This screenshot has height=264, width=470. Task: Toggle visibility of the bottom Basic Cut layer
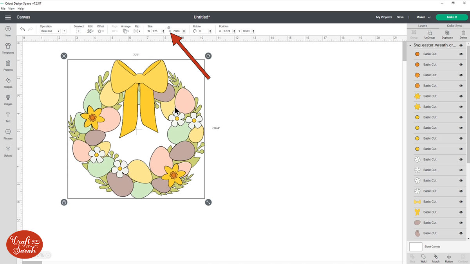pos(461,233)
